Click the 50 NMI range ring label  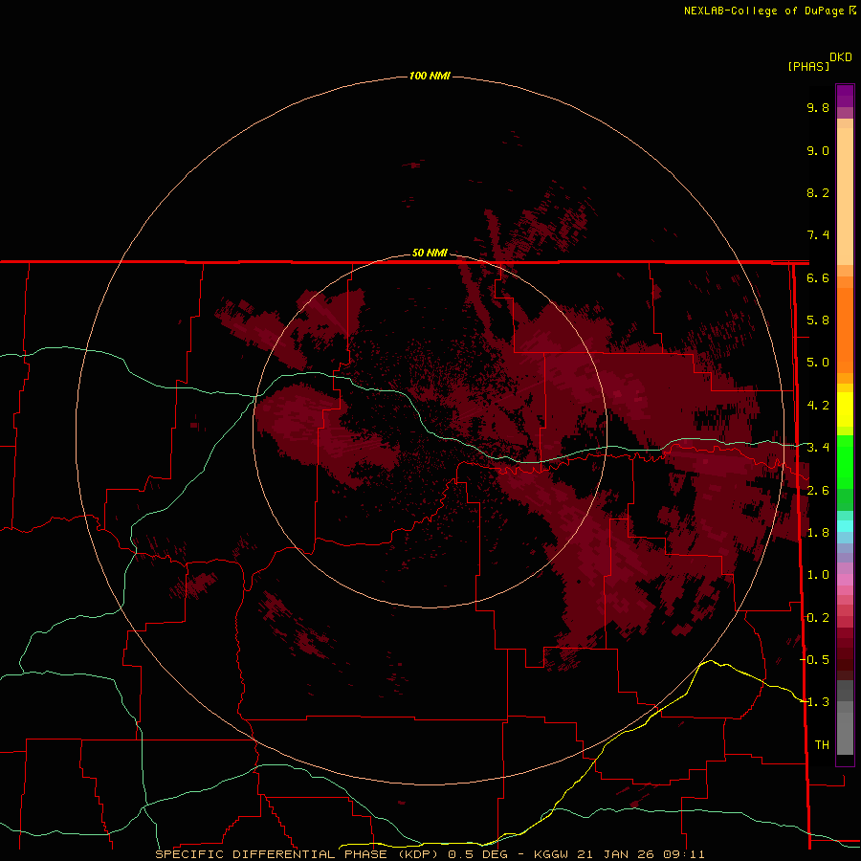pos(430,253)
